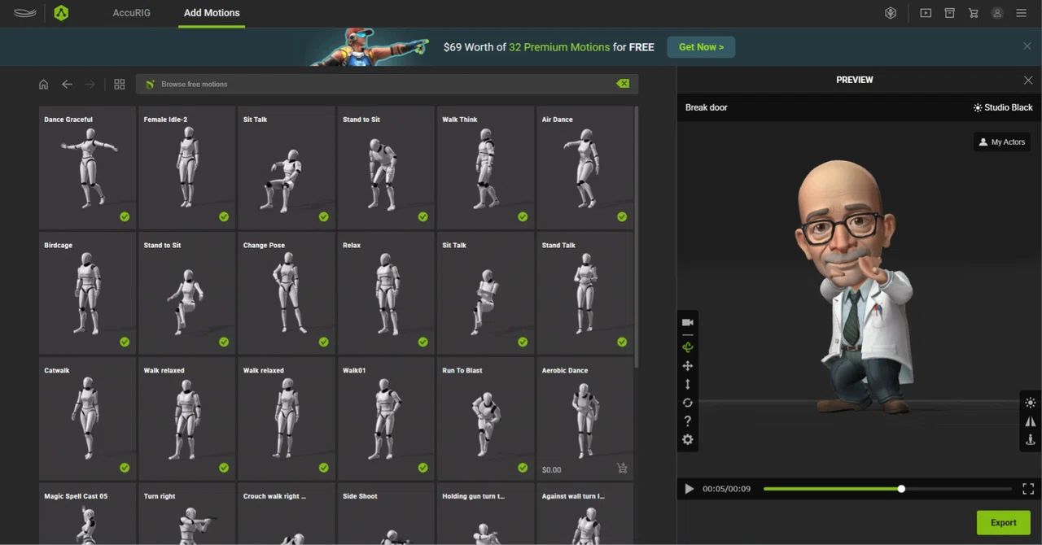
Task: Toggle mirror motion icon in preview
Action: (1031, 421)
